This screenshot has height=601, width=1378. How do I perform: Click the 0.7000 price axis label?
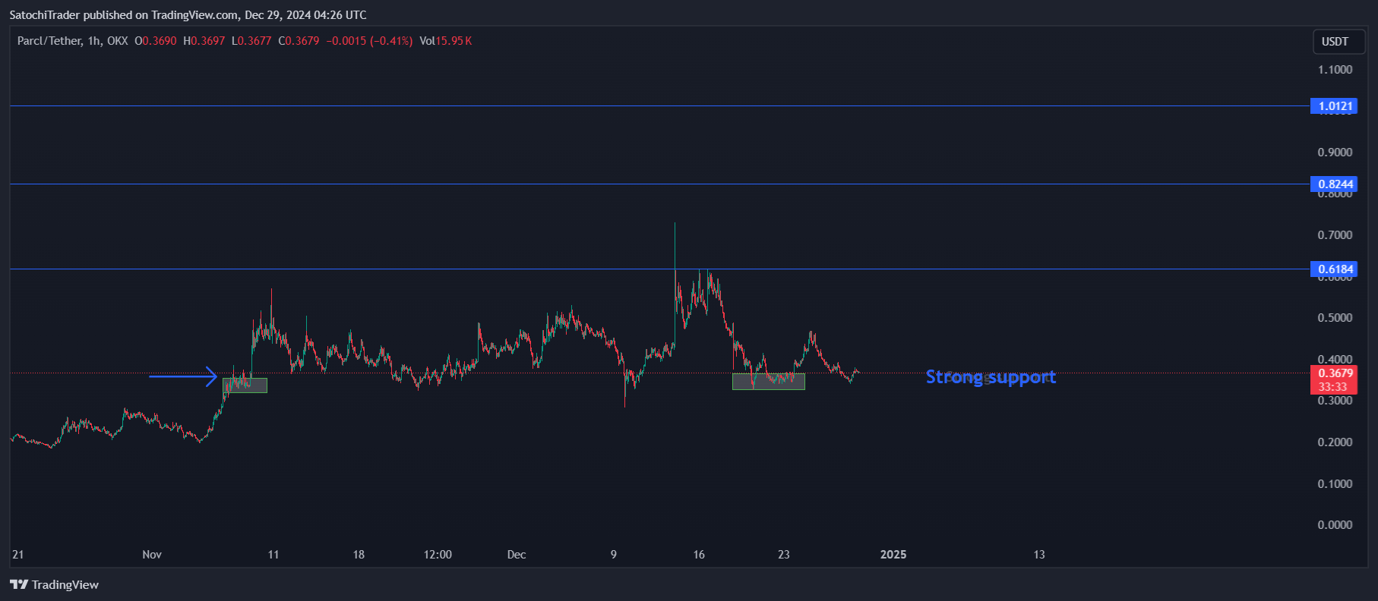click(1335, 235)
